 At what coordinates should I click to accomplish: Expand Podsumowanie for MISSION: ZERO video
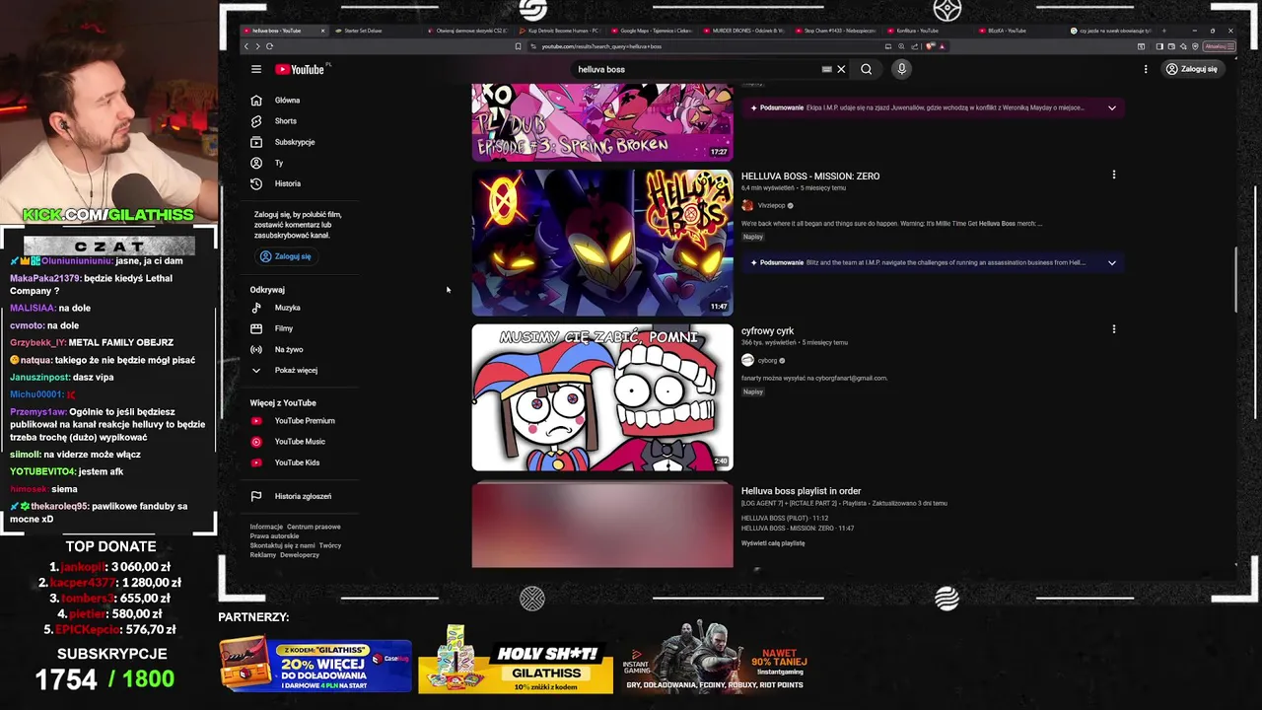pos(933,262)
